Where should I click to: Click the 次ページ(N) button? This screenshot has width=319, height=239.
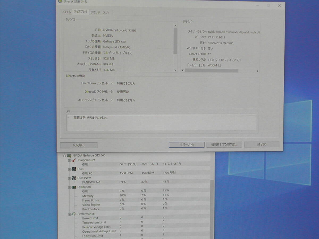pos(186,145)
